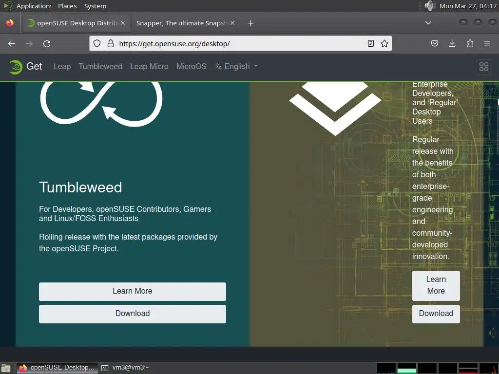Reload the current page
499x374 pixels.
click(x=47, y=43)
